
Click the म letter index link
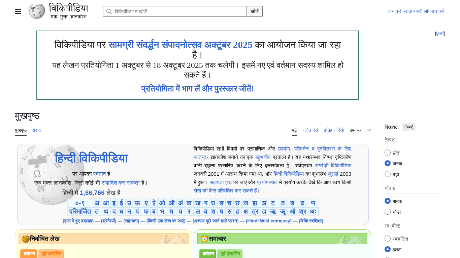coord(171,211)
